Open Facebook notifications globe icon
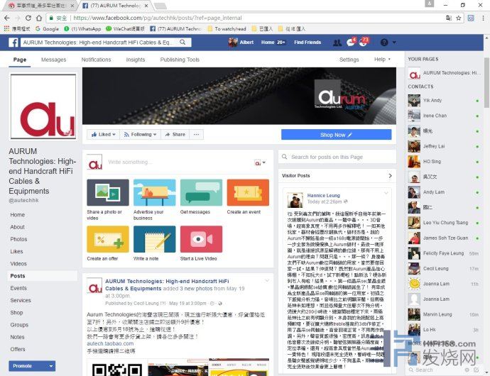 point(362,43)
